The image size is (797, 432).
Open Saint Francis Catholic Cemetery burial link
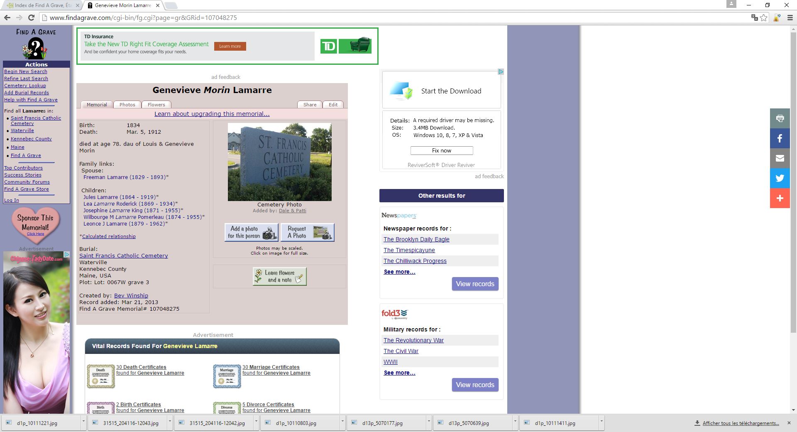pos(124,255)
